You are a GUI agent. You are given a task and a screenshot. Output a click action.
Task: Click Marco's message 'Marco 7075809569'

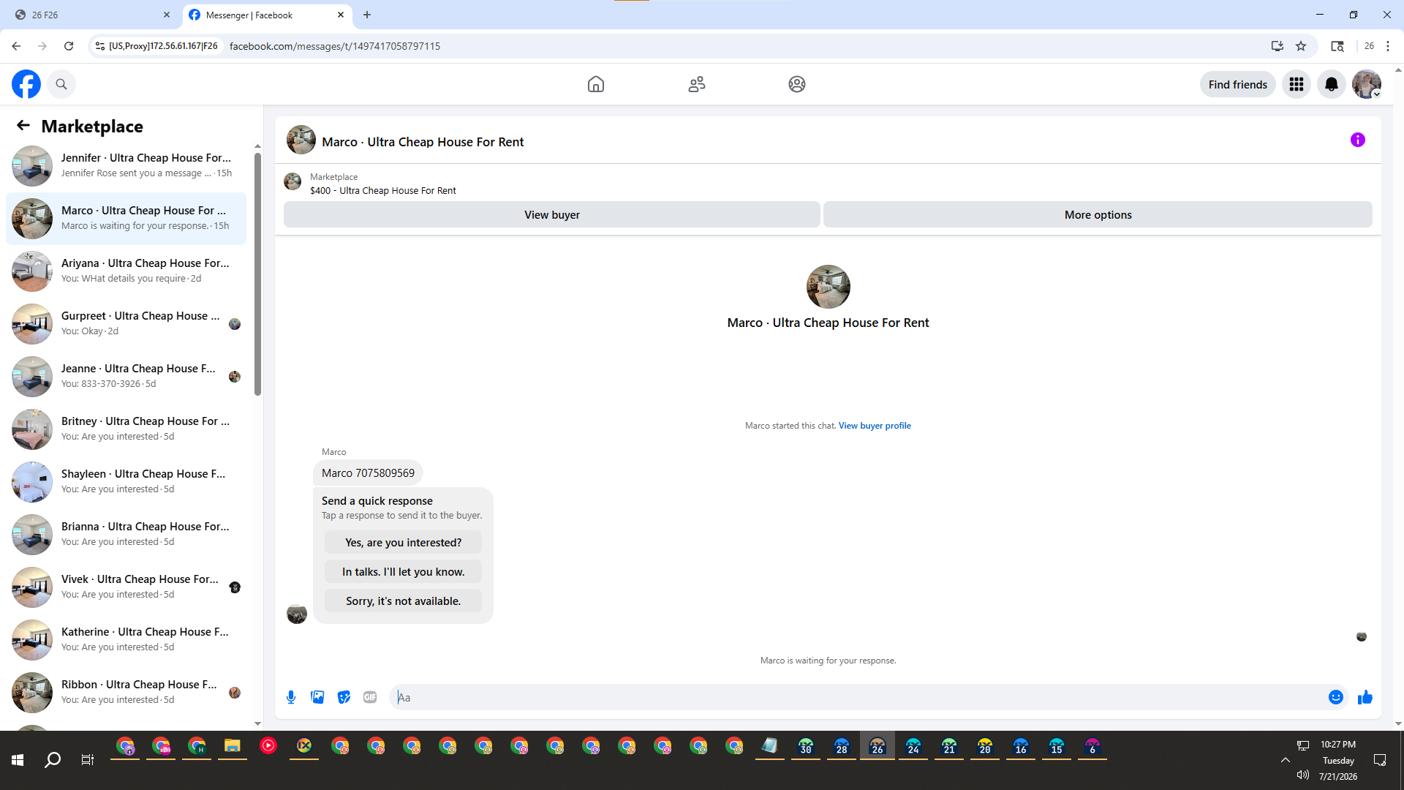point(368,473)
